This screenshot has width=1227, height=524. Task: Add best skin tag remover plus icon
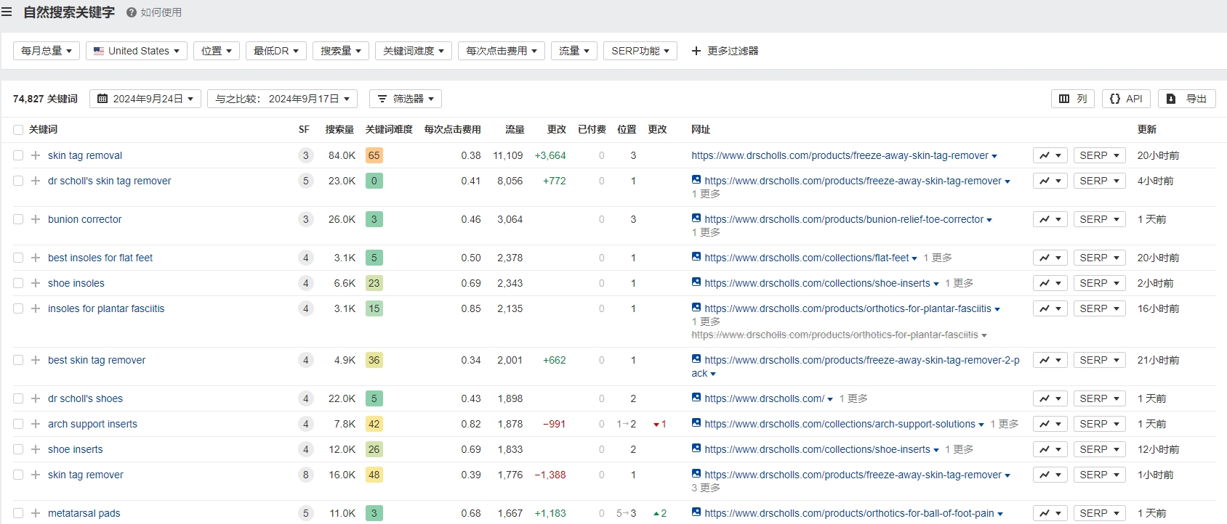[x=36, y=360]
